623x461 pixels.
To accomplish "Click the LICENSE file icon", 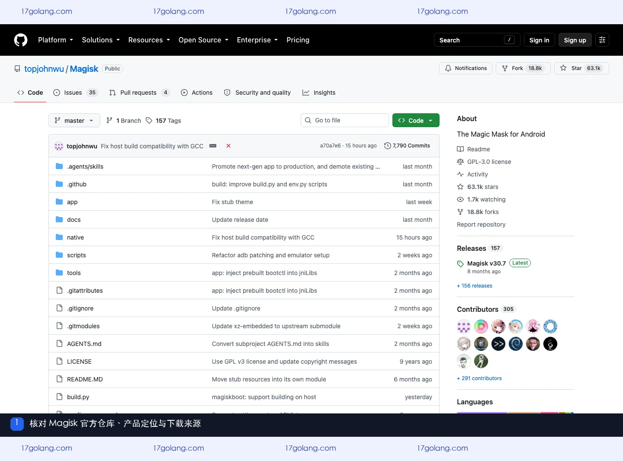I will click(59, 362).
